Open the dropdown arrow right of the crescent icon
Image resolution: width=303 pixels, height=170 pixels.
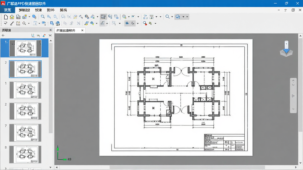coord(138,24)
